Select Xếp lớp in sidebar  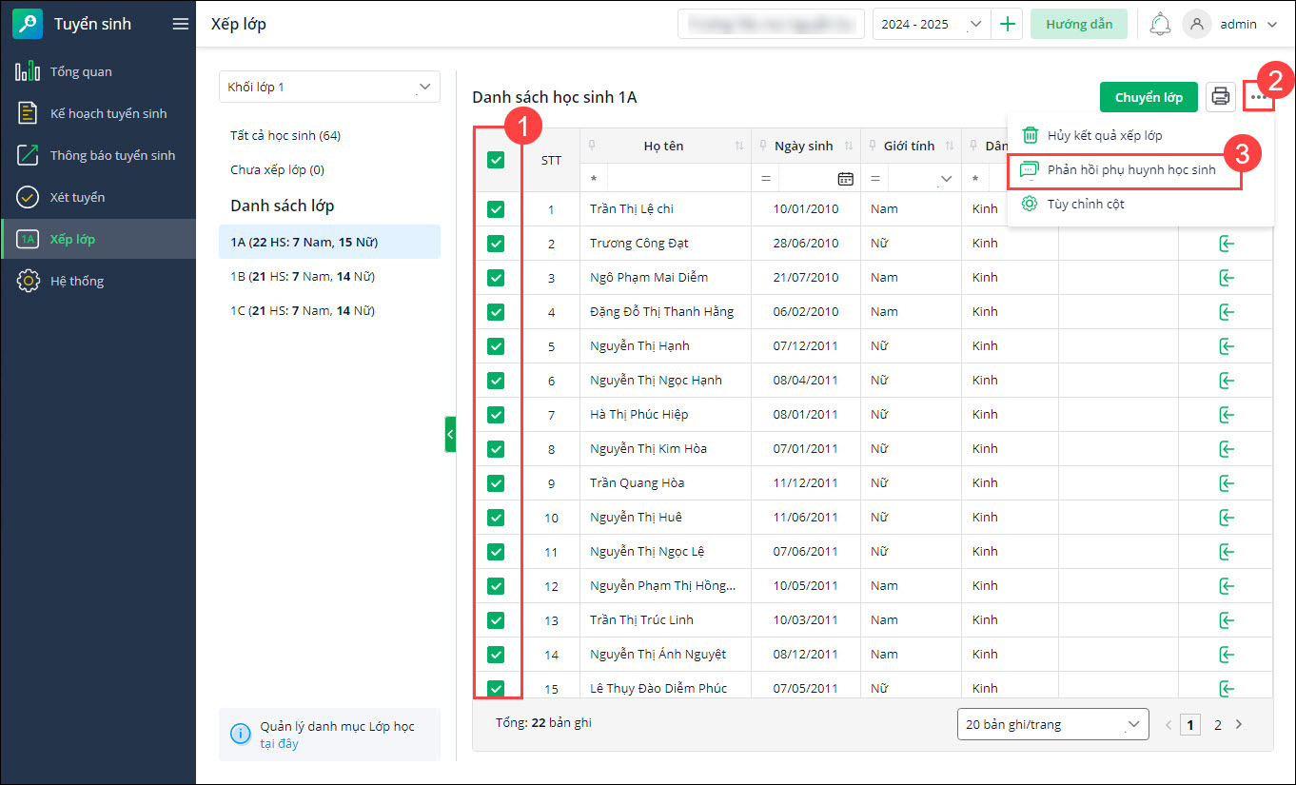click(x=98, y=239)
